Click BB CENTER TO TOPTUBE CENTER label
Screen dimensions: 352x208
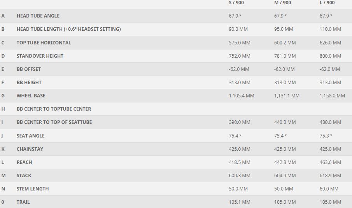[x=54, y=109]
